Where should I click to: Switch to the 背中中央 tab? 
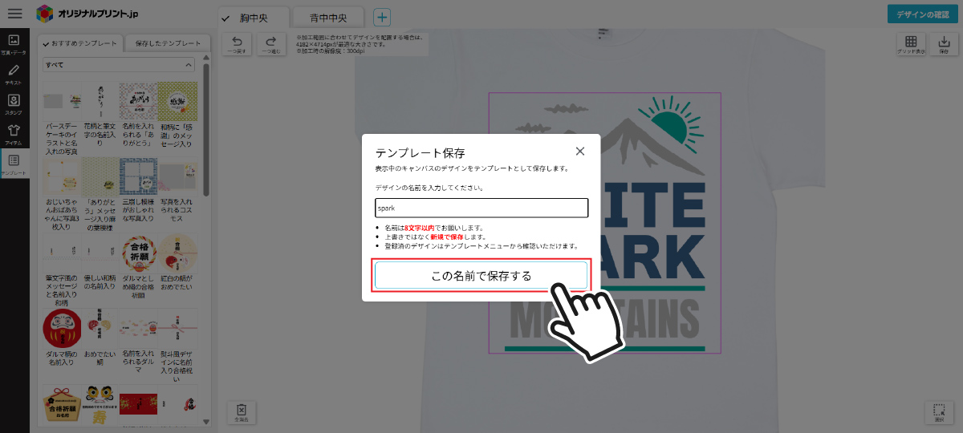click(x=327, y=17)
